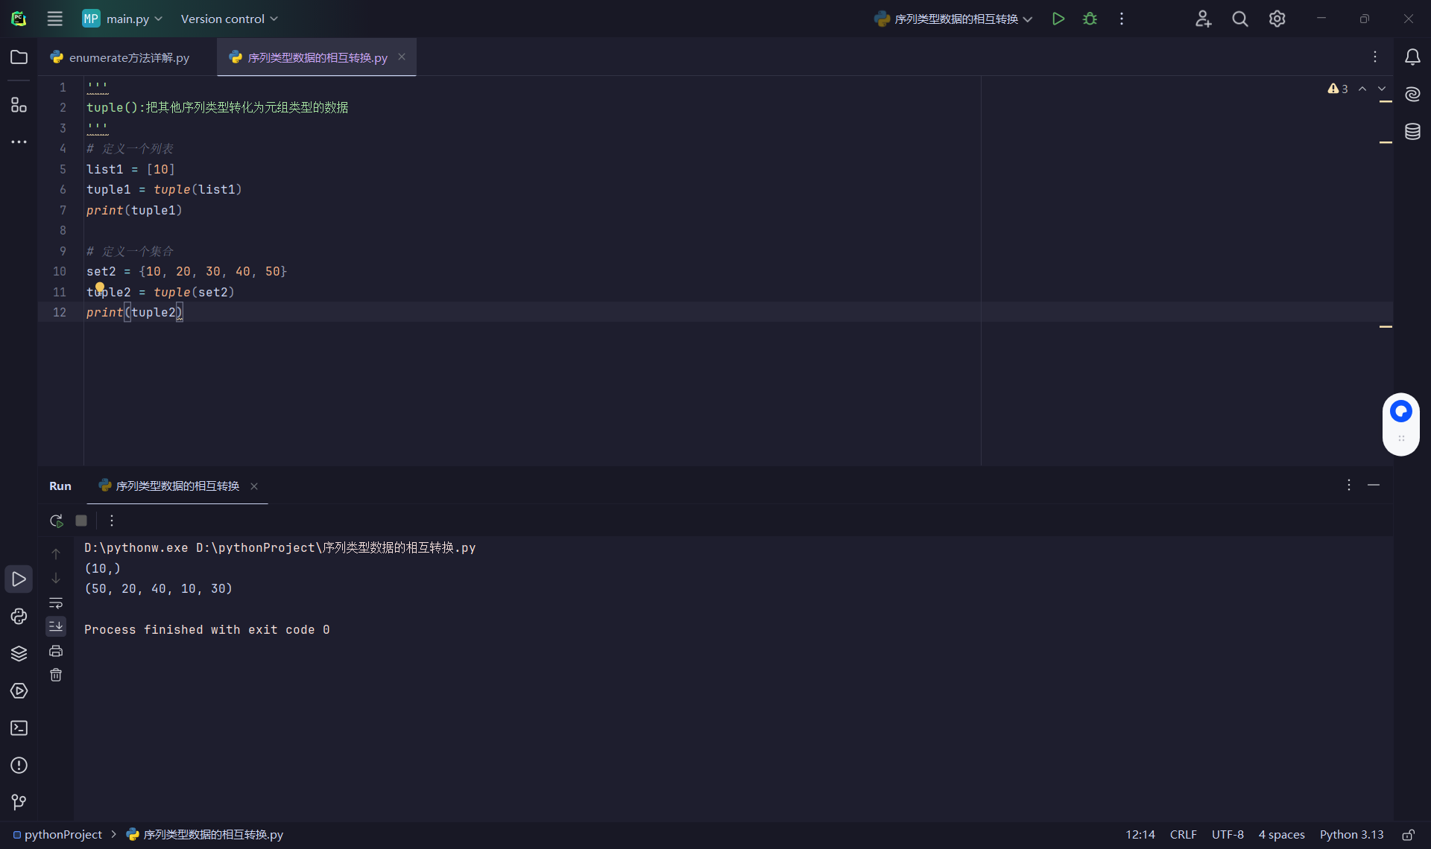The height and width of the screenshot is (849, 1431).
Task: Open the Version control dropdown
Action: (x=229, y=19)
